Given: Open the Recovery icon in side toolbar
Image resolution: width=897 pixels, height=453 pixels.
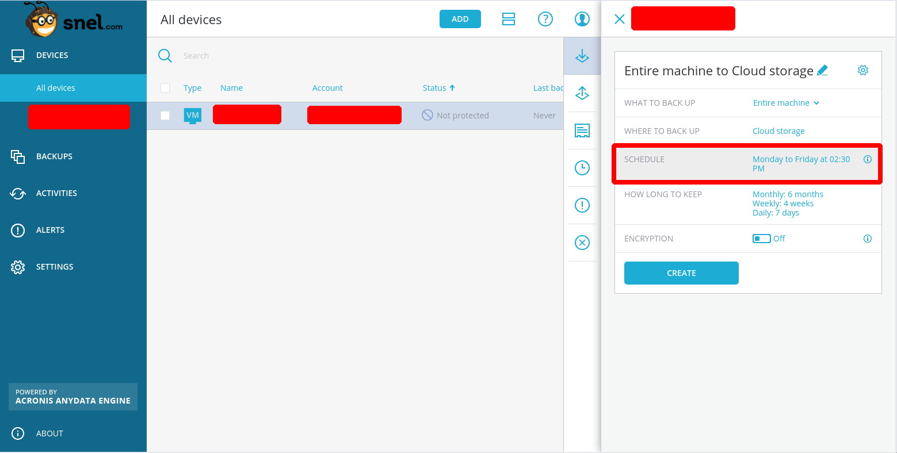Looking at the screenshot, I should tap(582, 93).
